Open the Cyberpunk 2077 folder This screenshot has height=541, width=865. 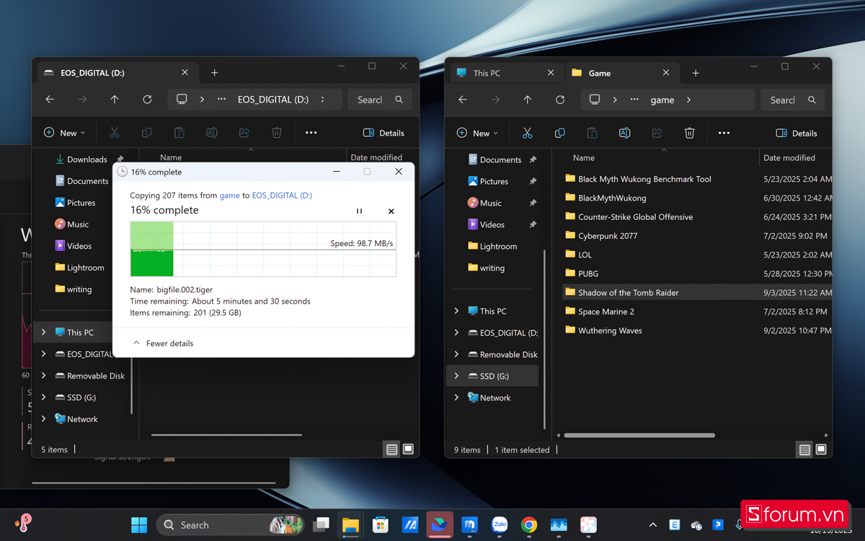tap(608, 236)
